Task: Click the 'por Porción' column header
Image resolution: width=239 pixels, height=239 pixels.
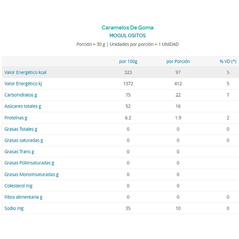Action: pos(178,62)
